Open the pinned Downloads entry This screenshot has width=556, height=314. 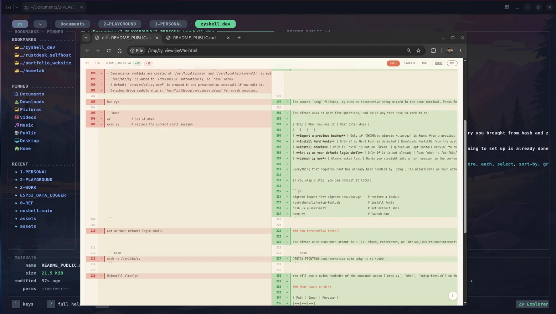[29, 102]
